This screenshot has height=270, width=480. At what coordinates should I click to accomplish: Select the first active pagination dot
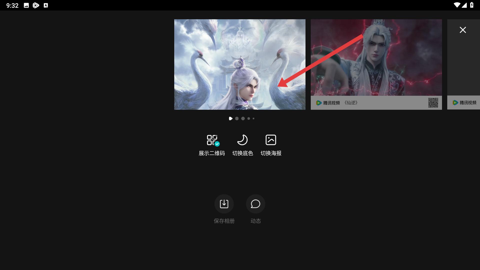(230, 118)
